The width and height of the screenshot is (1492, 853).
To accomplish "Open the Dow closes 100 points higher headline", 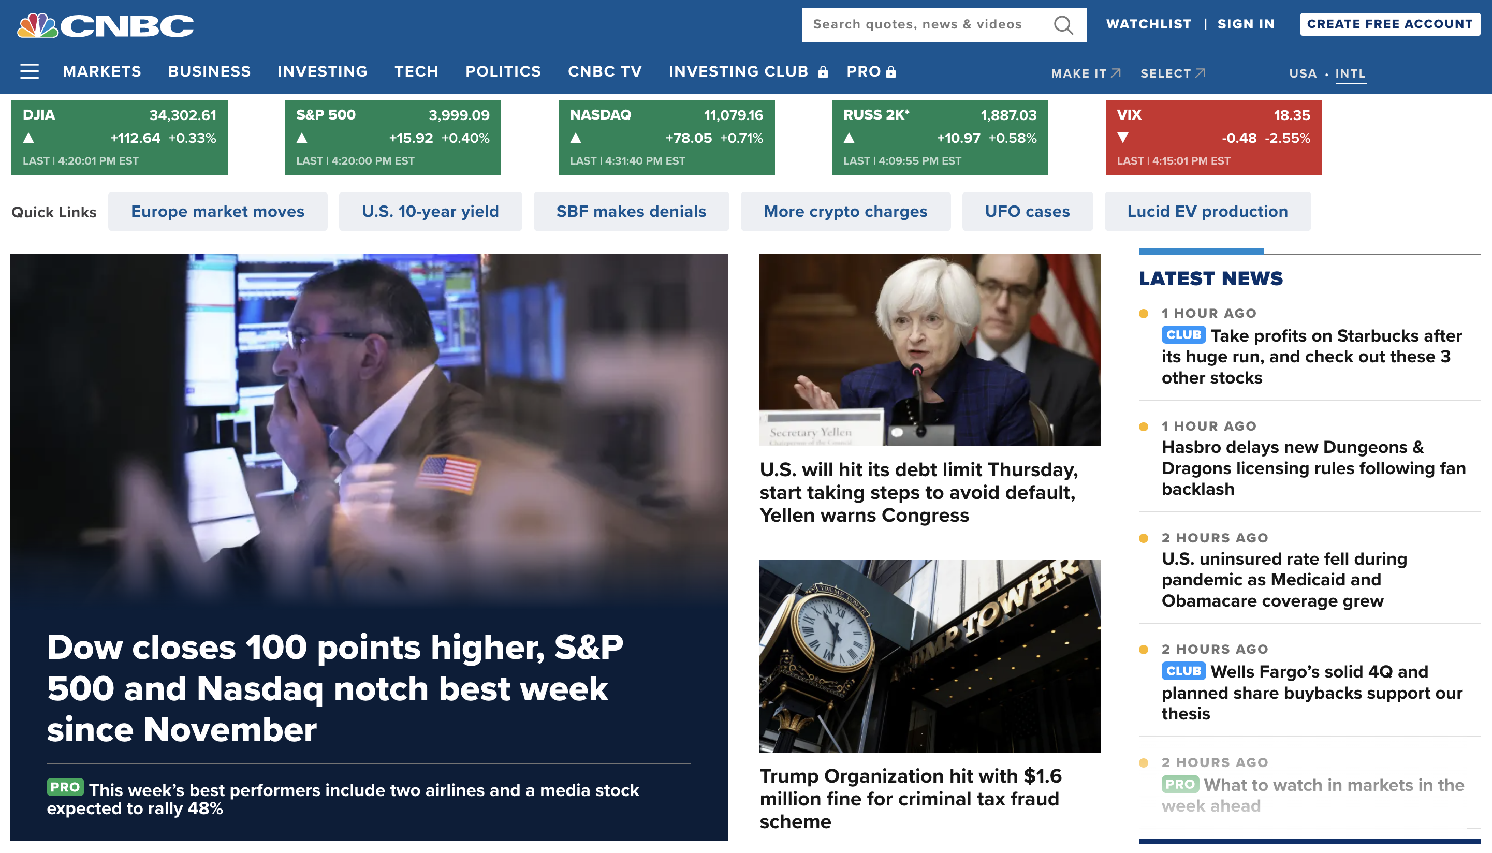I will coord(335,688).
